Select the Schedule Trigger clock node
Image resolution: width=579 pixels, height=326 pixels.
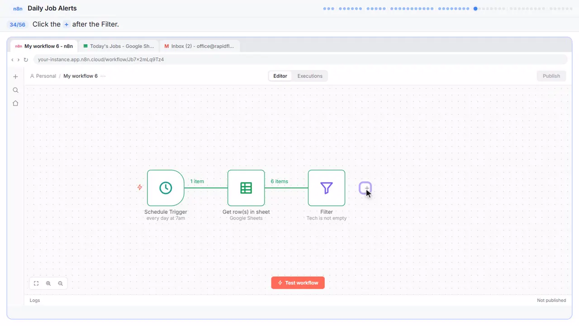[166, 188]
